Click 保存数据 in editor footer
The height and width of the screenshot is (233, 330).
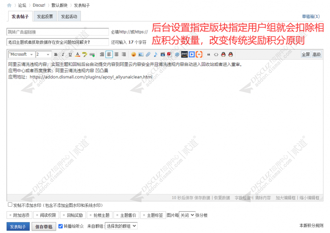(x=202, y=198)
